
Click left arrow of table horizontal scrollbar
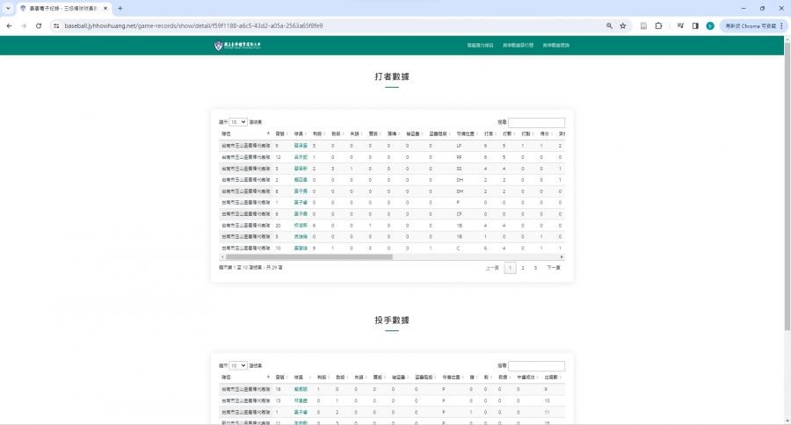tap(222, 257)
